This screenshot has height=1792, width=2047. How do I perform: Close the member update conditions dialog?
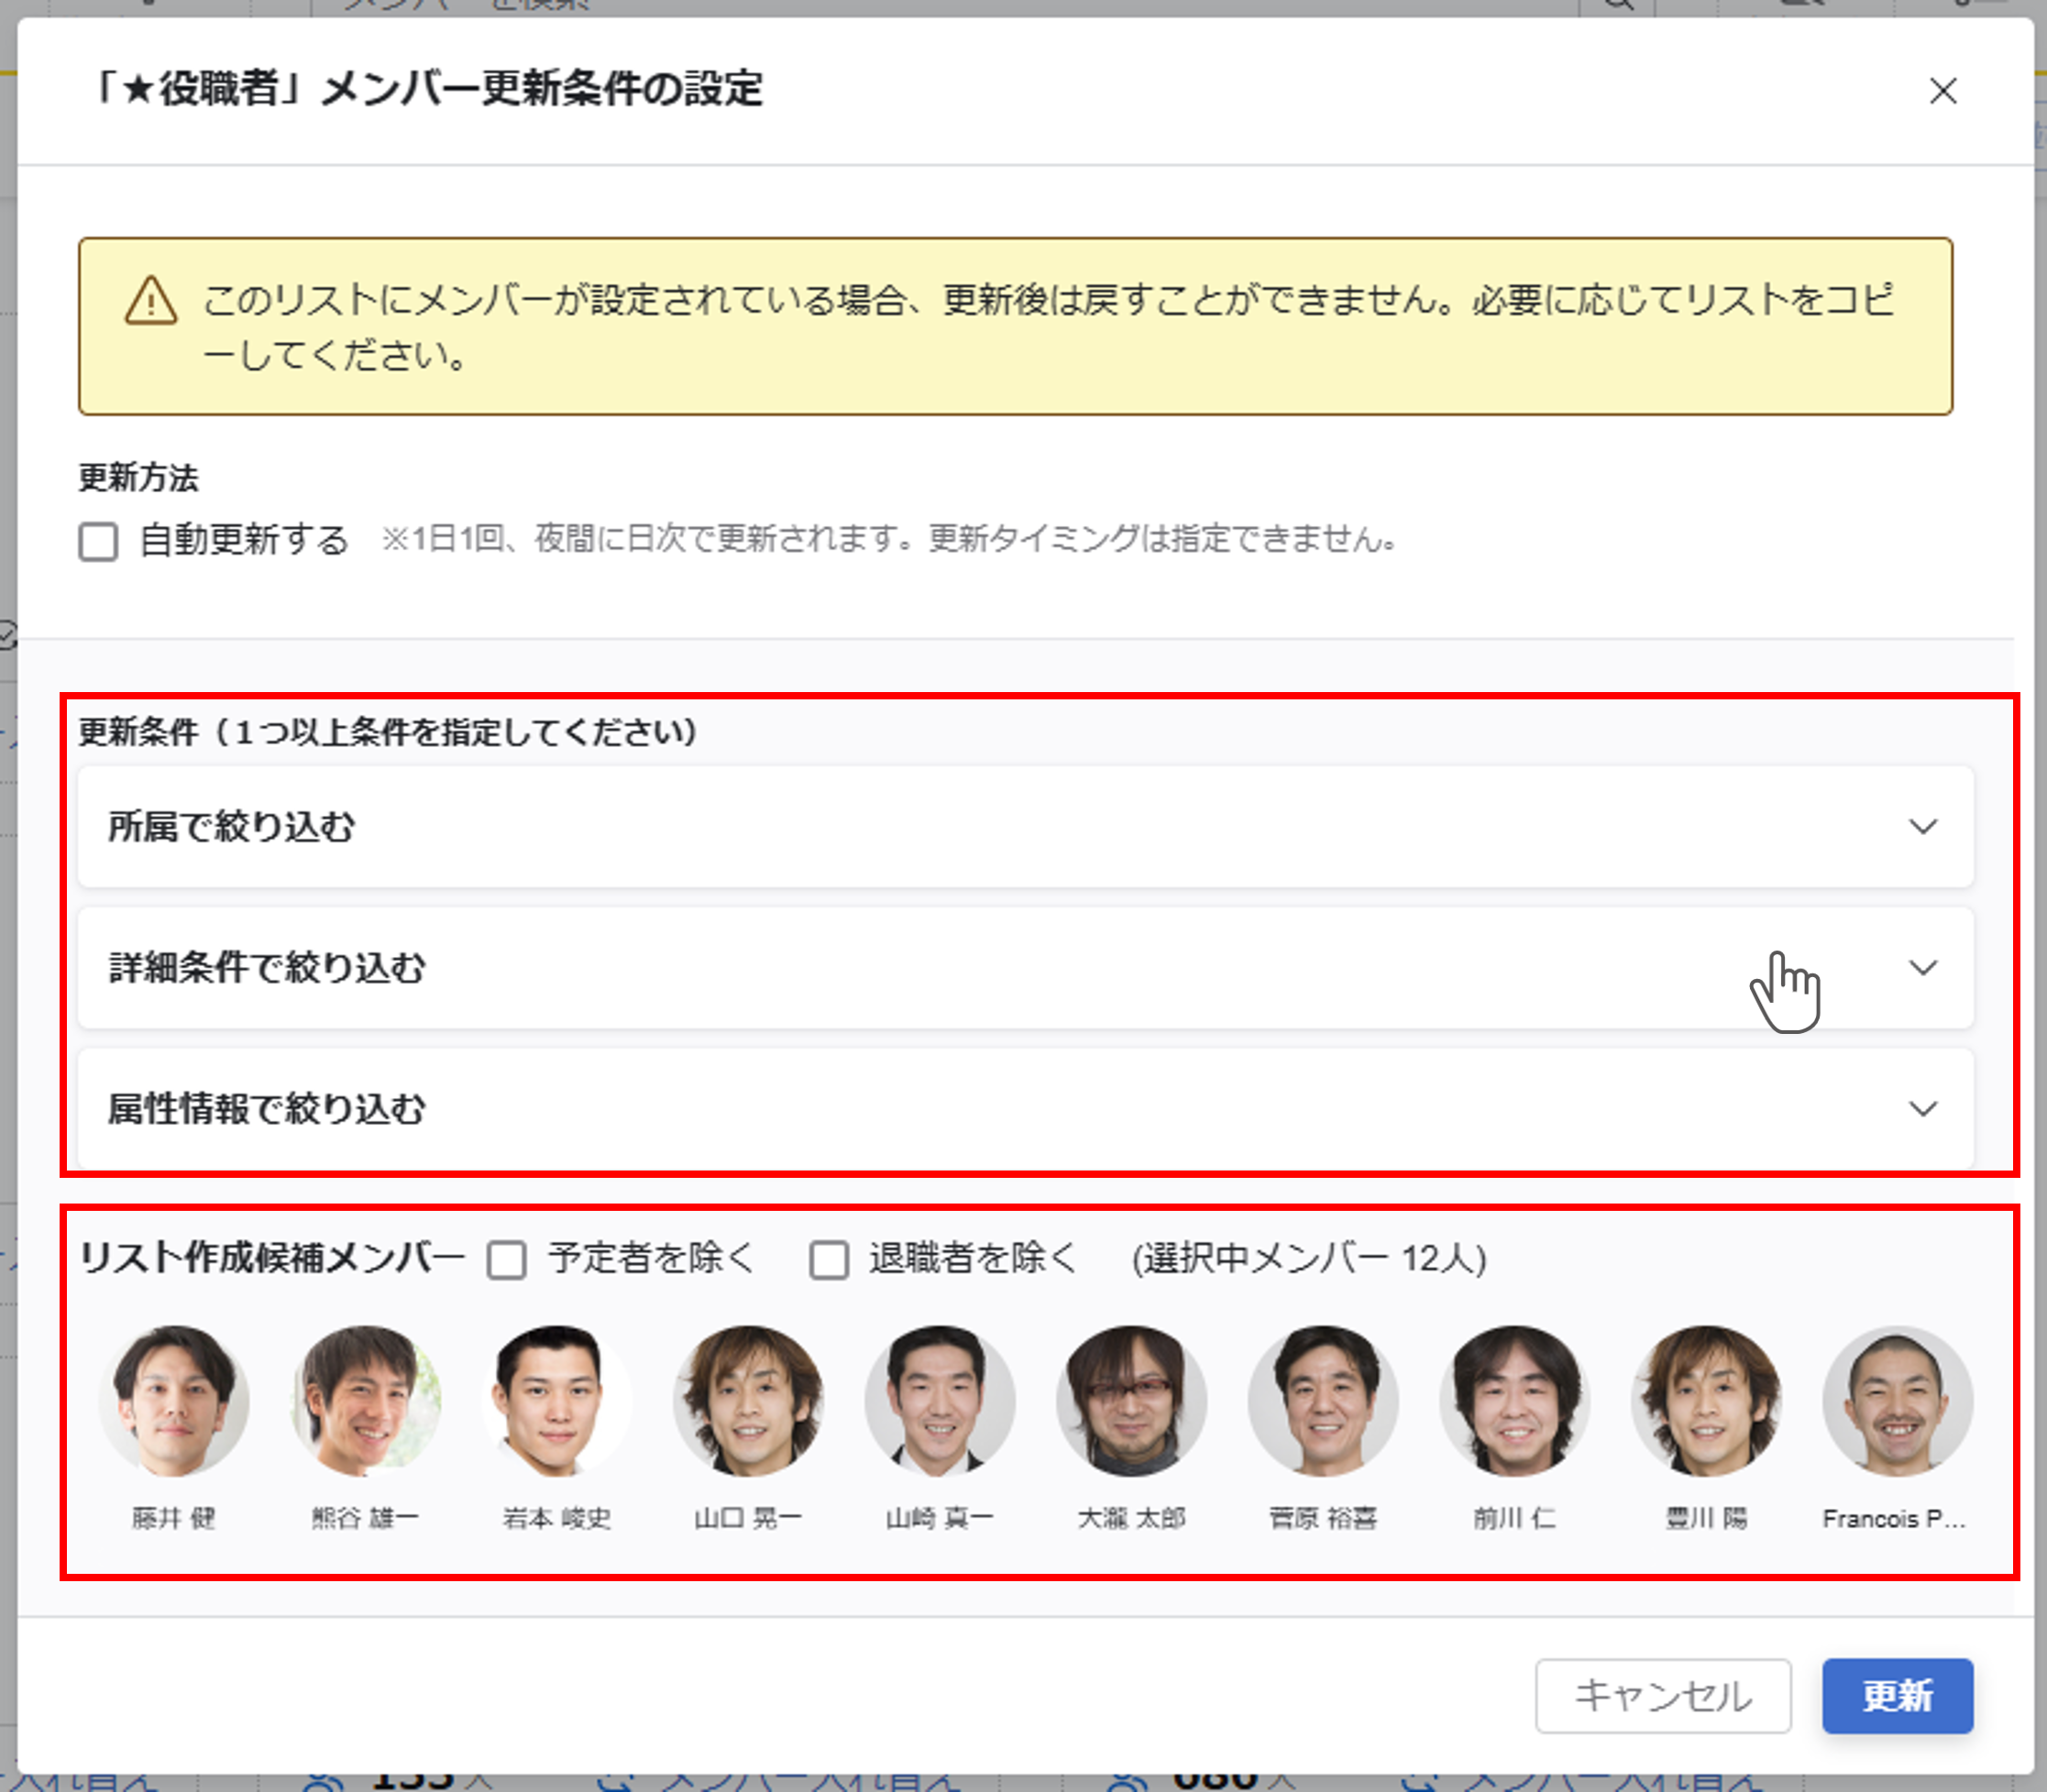pyautogui.click(x=1942, y=91)
